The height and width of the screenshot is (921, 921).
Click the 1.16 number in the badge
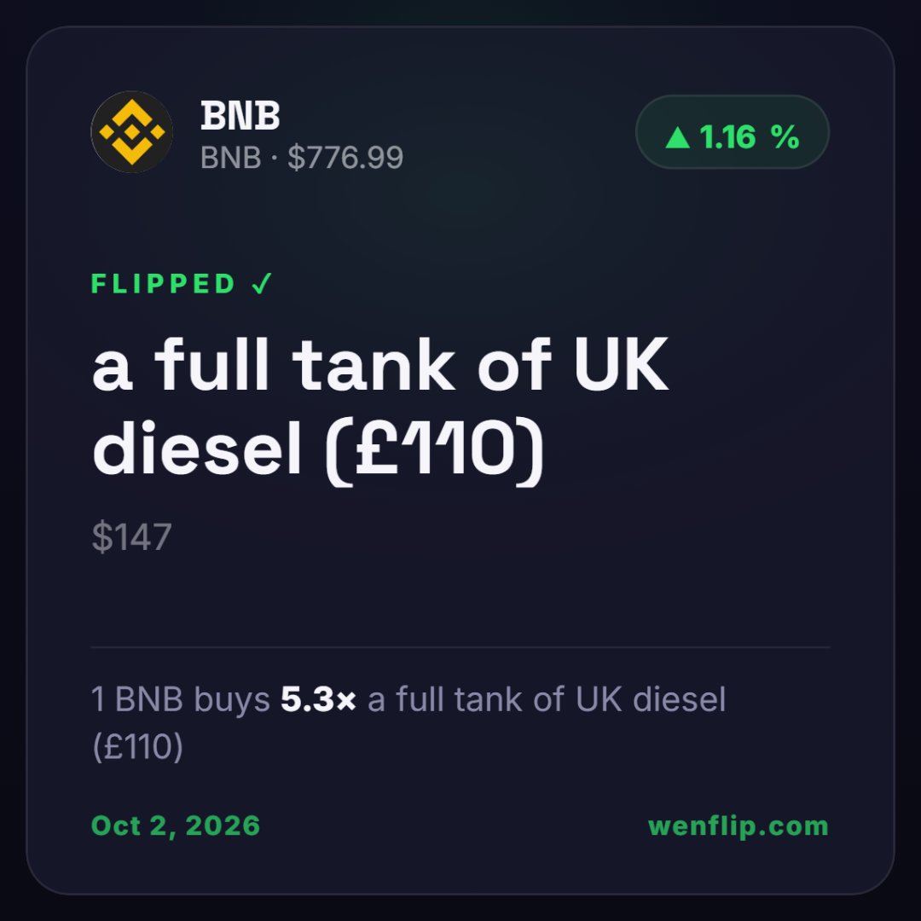point(727,137)
